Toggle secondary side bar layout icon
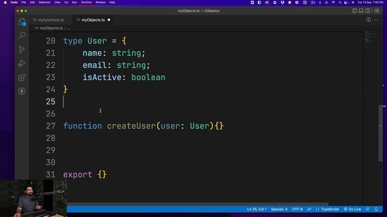Screen dimensions: 387x217 click(368, 11)
